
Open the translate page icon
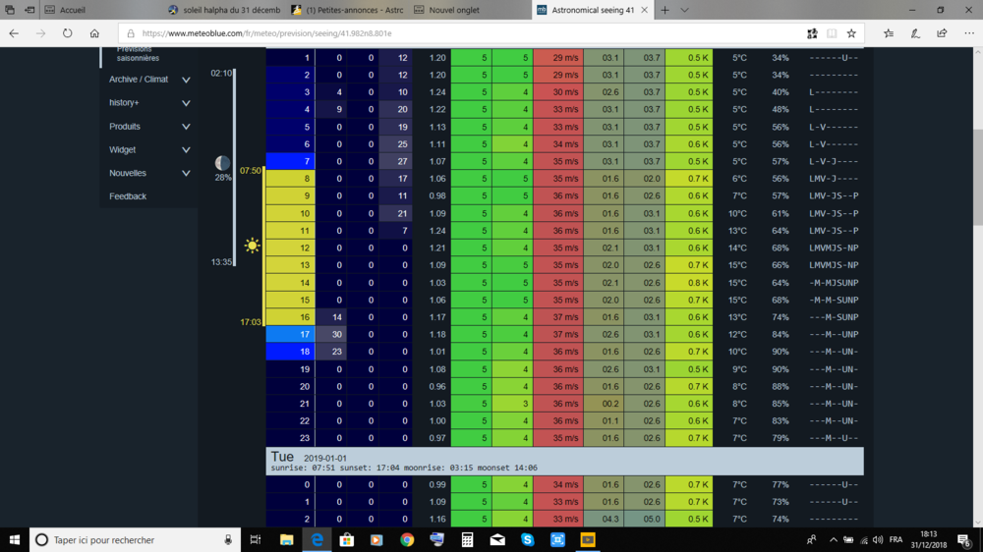coord(812,33)
